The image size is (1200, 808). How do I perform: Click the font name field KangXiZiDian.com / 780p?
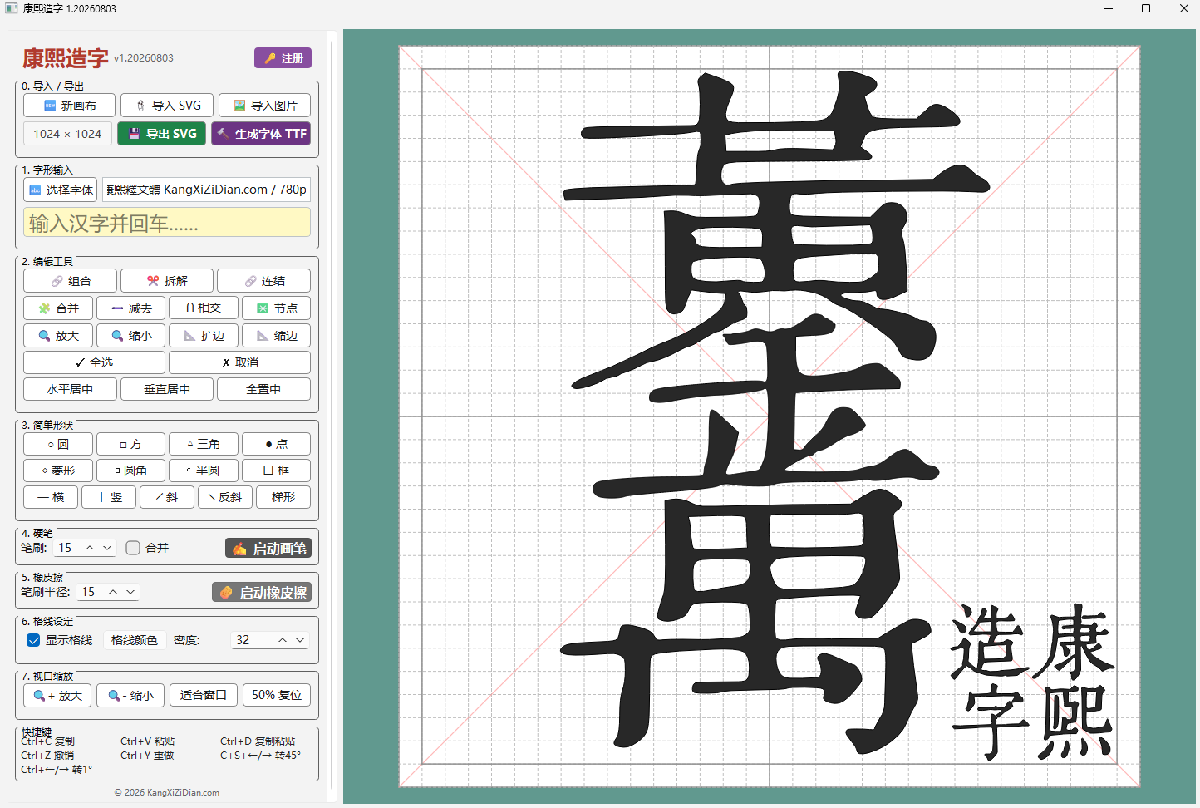click(x=207, y=190)
